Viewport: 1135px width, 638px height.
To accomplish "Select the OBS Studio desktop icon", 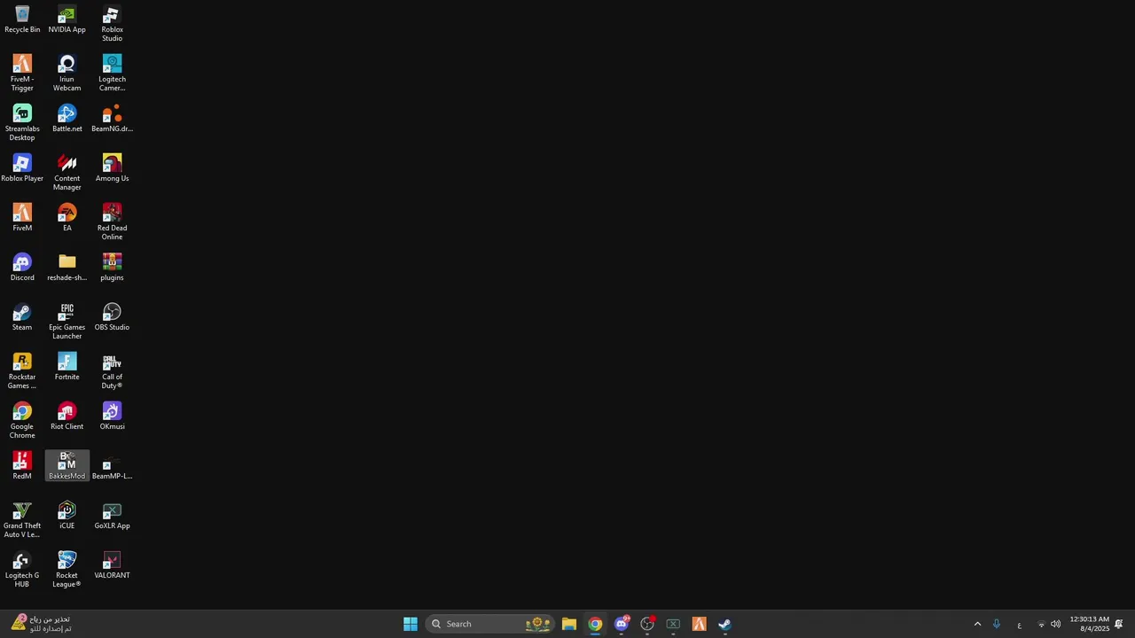I will tap(112, 317).
